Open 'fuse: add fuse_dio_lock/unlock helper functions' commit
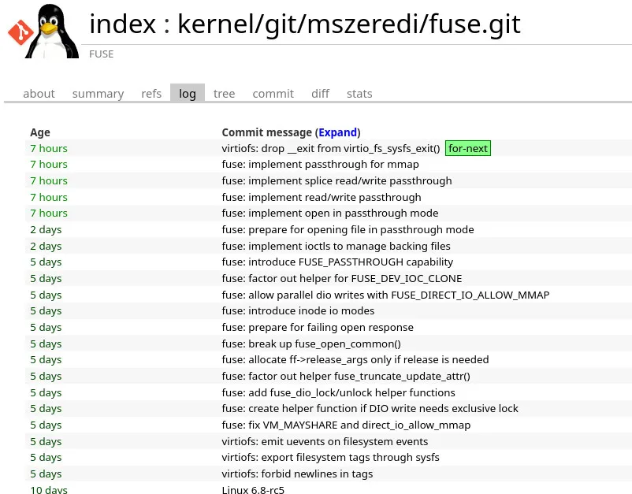632x494 pixels. [338, 392]
